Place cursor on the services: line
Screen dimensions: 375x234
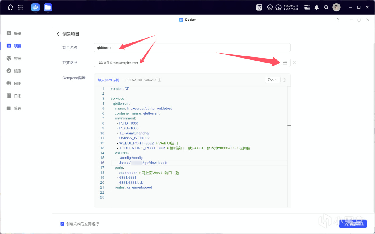[x=118, y=99]
